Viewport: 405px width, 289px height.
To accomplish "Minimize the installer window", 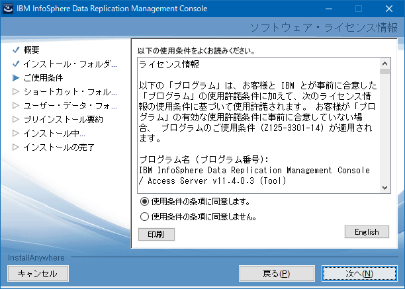I will [329, 9].
